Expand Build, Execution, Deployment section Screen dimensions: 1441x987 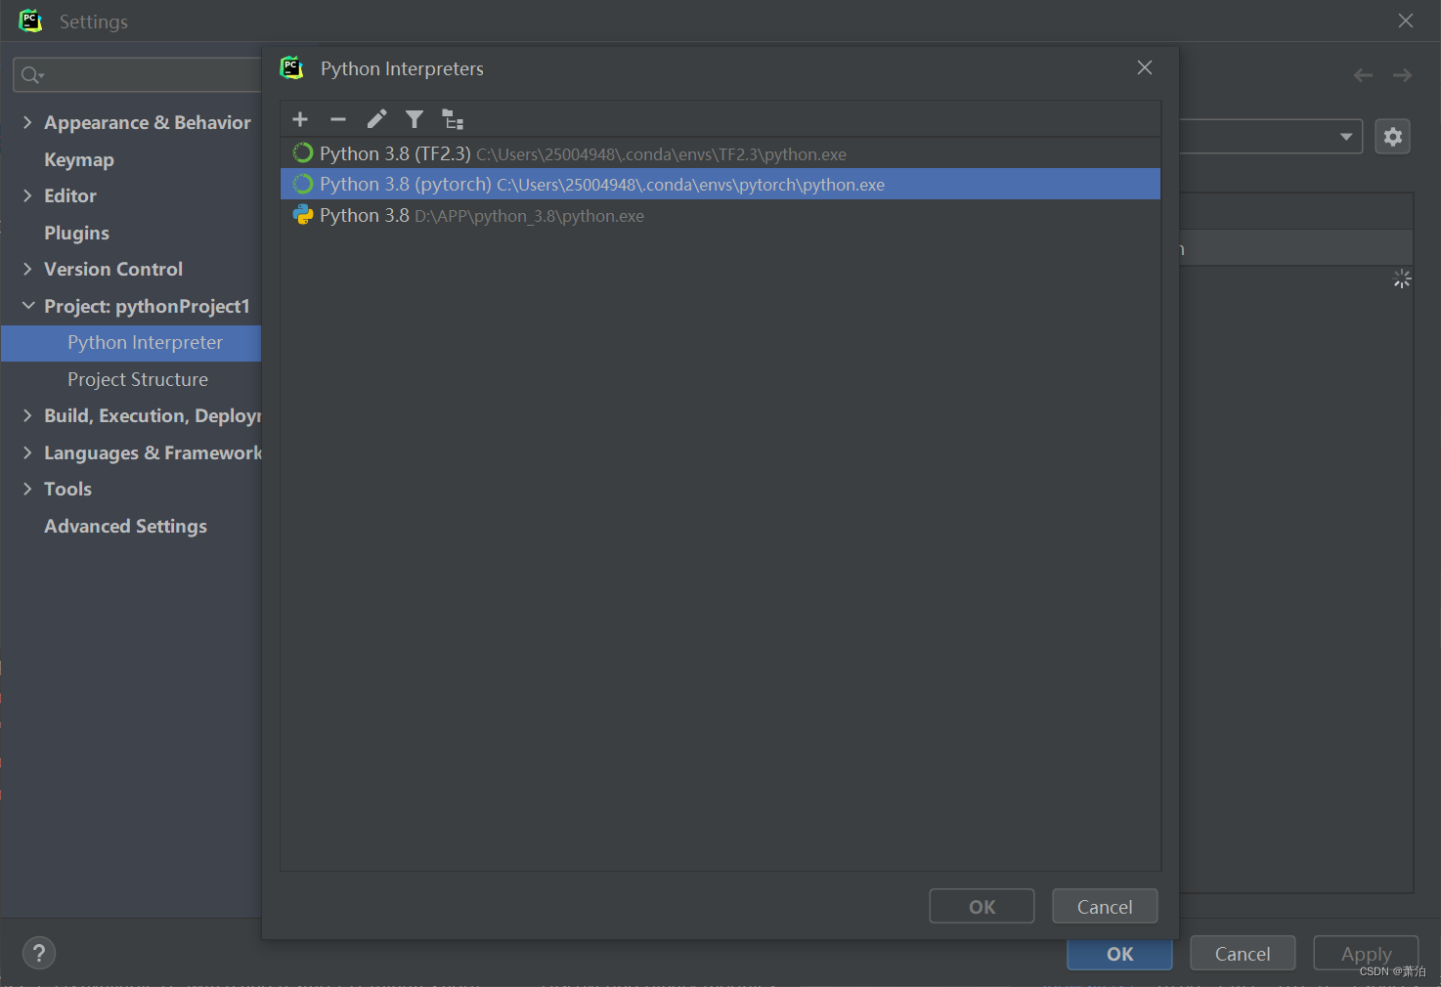[27, 415]
